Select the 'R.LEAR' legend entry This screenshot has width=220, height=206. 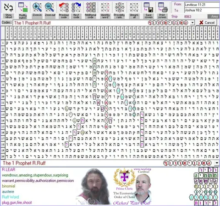coord(9,170)
